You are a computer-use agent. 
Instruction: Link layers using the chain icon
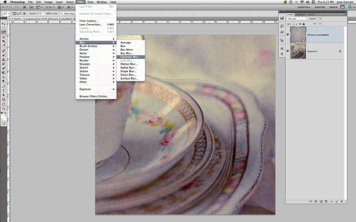pos(311,201)
